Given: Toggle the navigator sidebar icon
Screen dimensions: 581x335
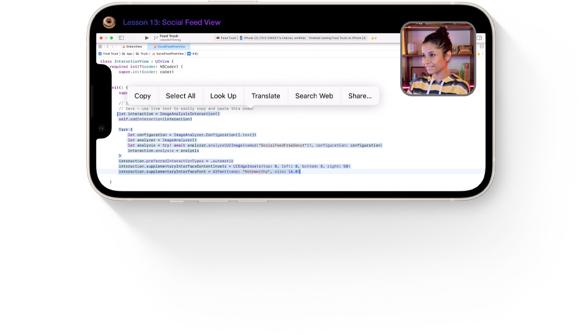Looking at the screenshot, I should coord(121,38).
